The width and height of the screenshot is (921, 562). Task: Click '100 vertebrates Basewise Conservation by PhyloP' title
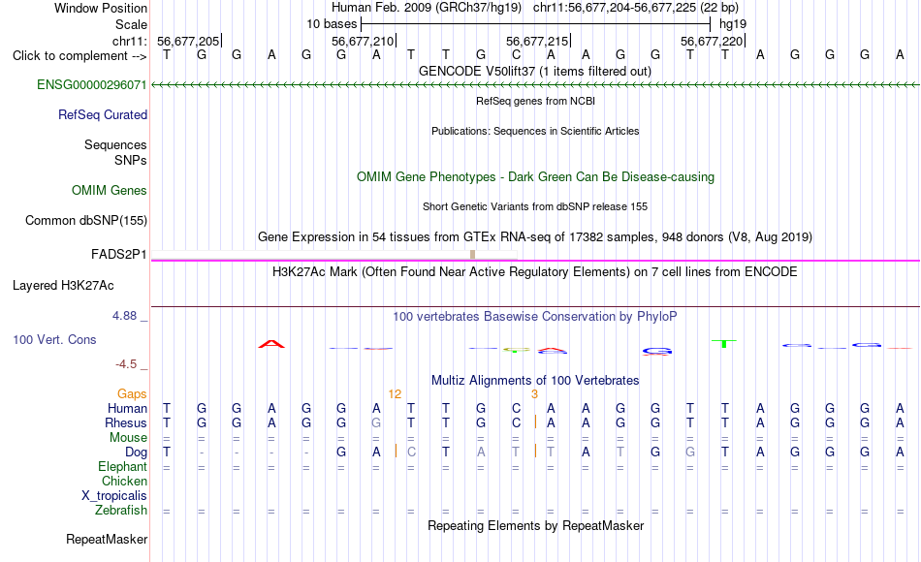click(535, 317)
